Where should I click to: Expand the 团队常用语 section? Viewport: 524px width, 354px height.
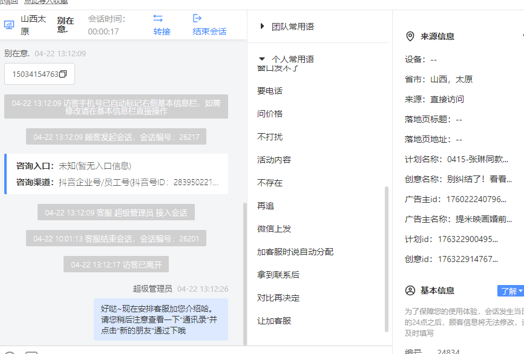(x=263, y=26)
